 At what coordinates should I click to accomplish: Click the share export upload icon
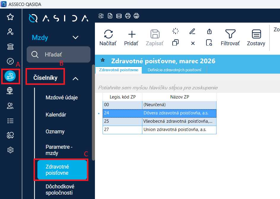[209, 31]
